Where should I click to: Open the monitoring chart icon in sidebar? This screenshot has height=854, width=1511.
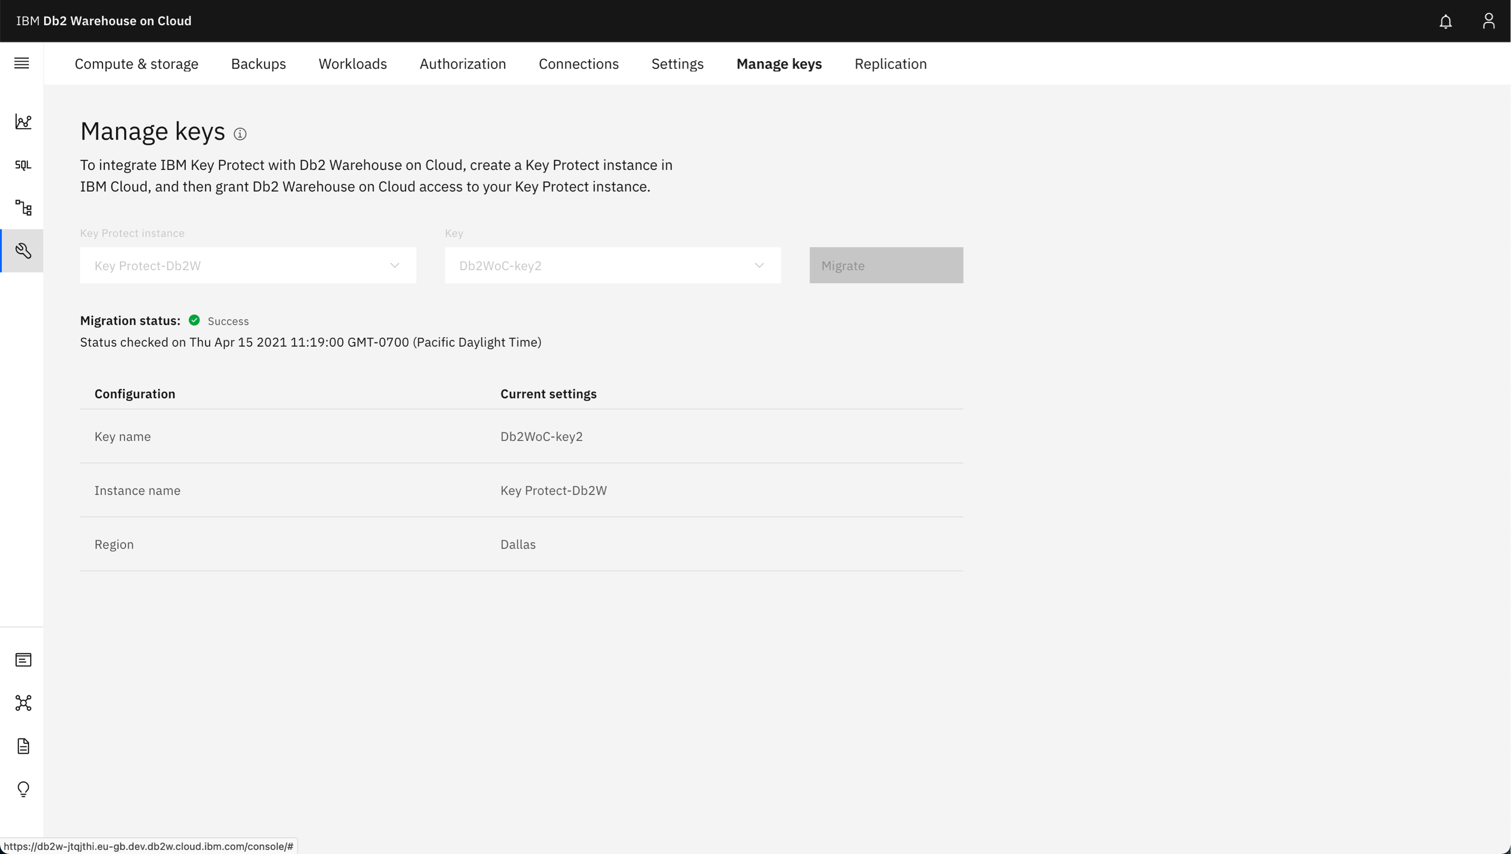coord(23,121)
